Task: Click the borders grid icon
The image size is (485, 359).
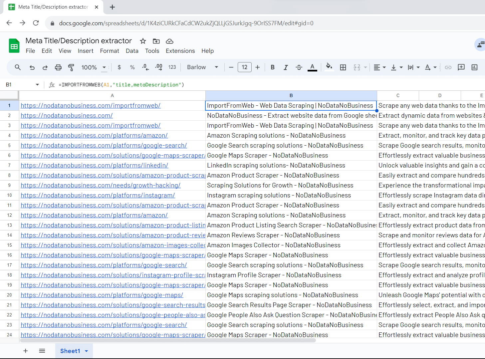Action: point(343,67)
